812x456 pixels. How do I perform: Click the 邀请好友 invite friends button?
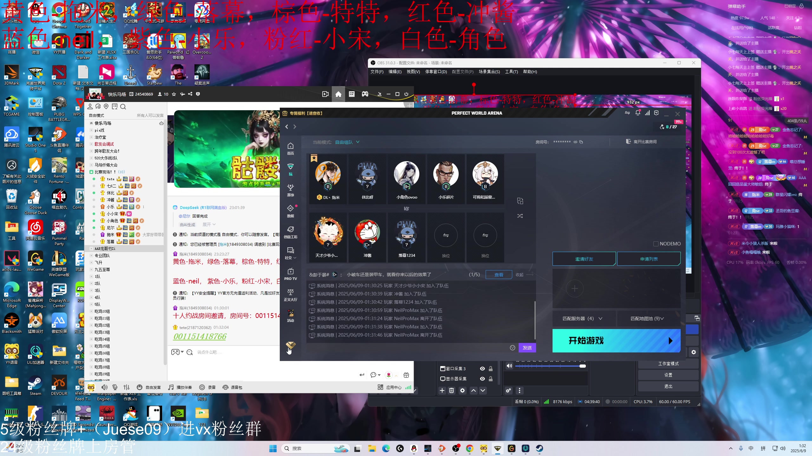pyautogui.click(x=584, y=259)
